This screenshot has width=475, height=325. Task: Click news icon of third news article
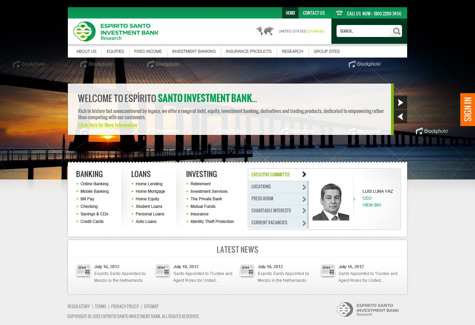click(247, 271)
